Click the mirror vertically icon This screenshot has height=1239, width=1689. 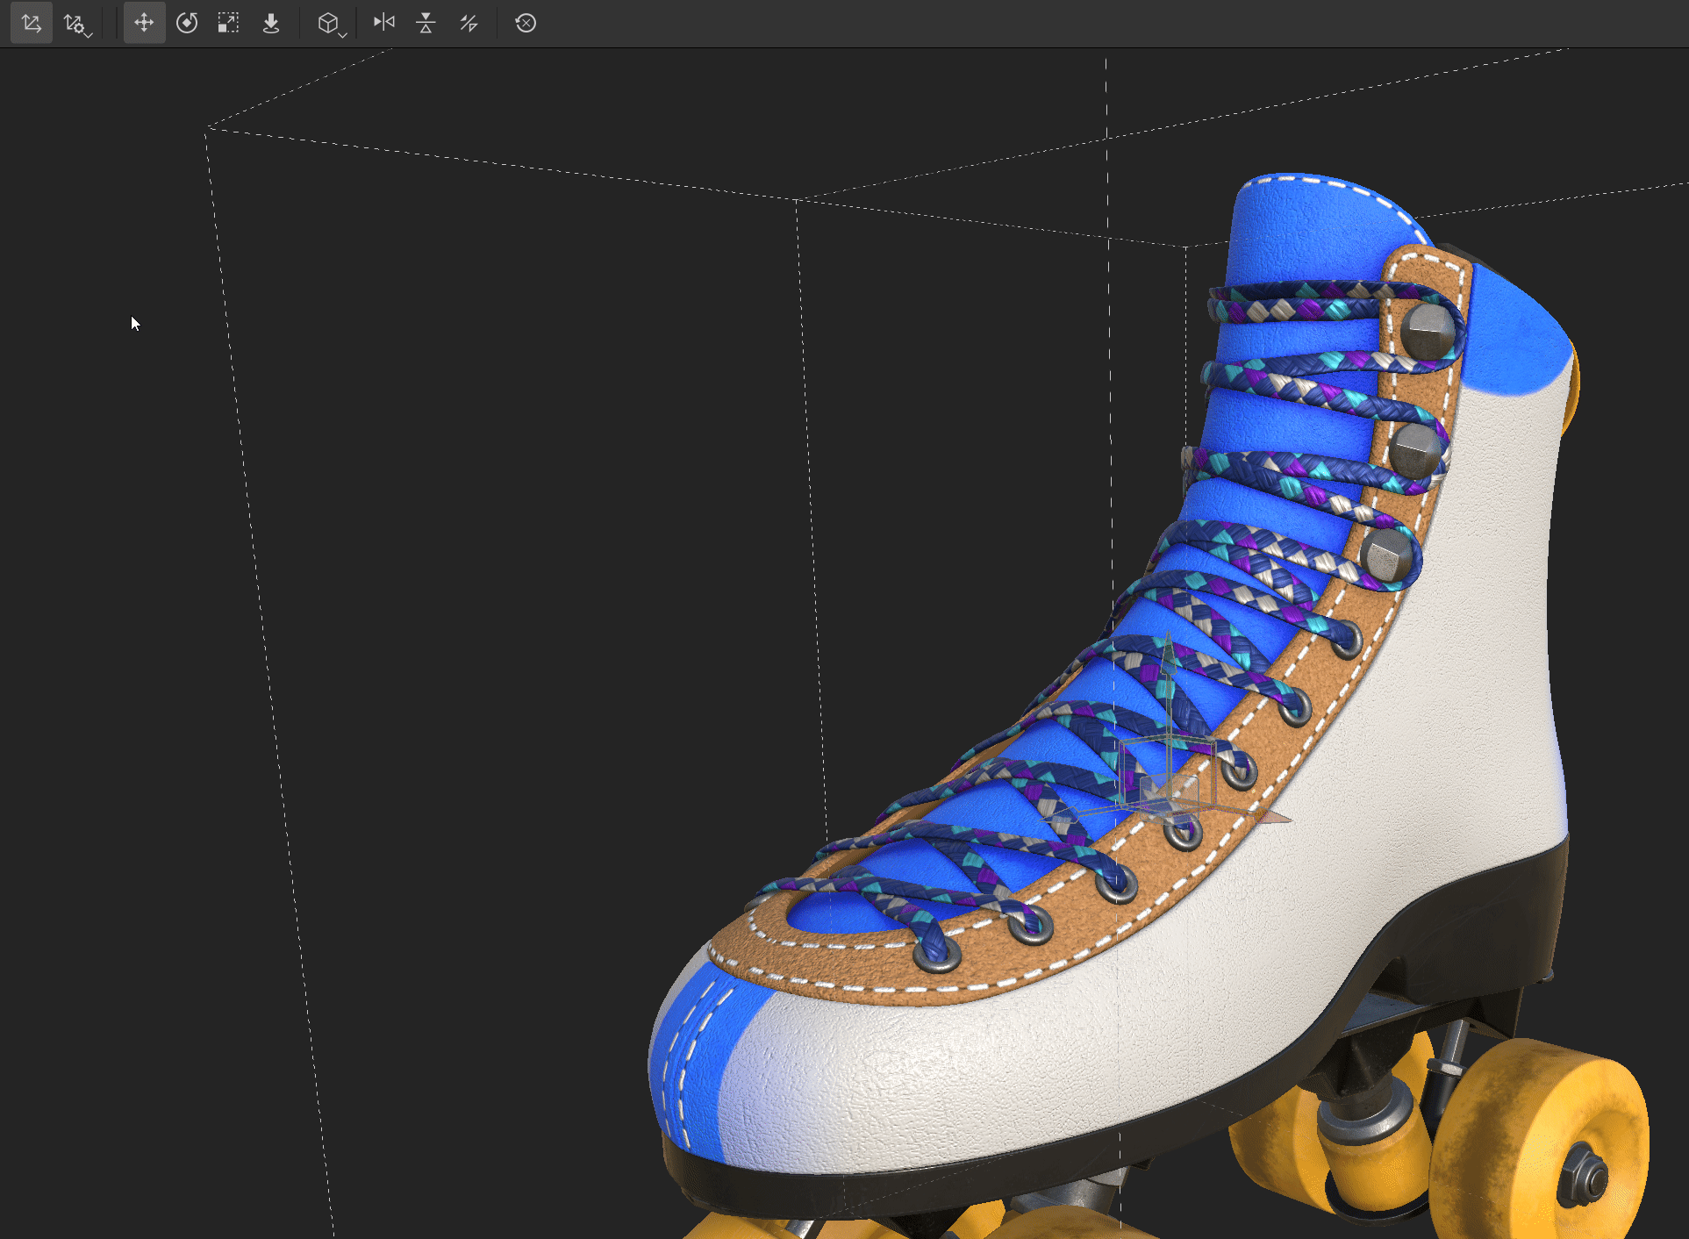[x=426, y=23]
